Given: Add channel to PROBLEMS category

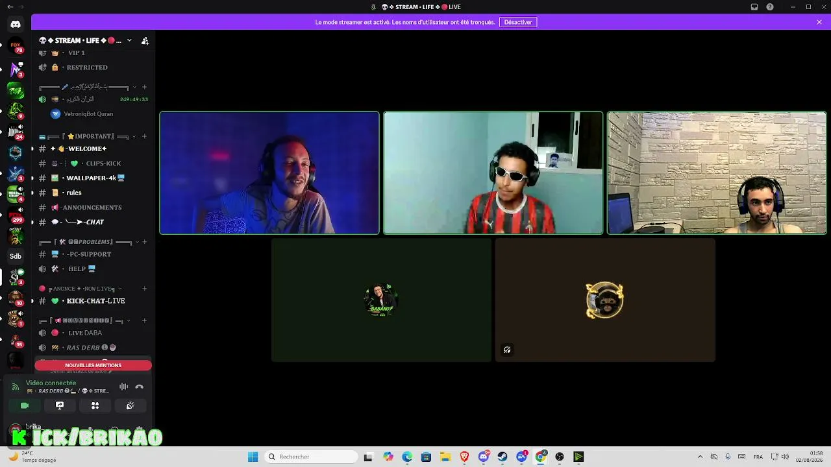Looking at the screenshot, I should tap(144, 242).
